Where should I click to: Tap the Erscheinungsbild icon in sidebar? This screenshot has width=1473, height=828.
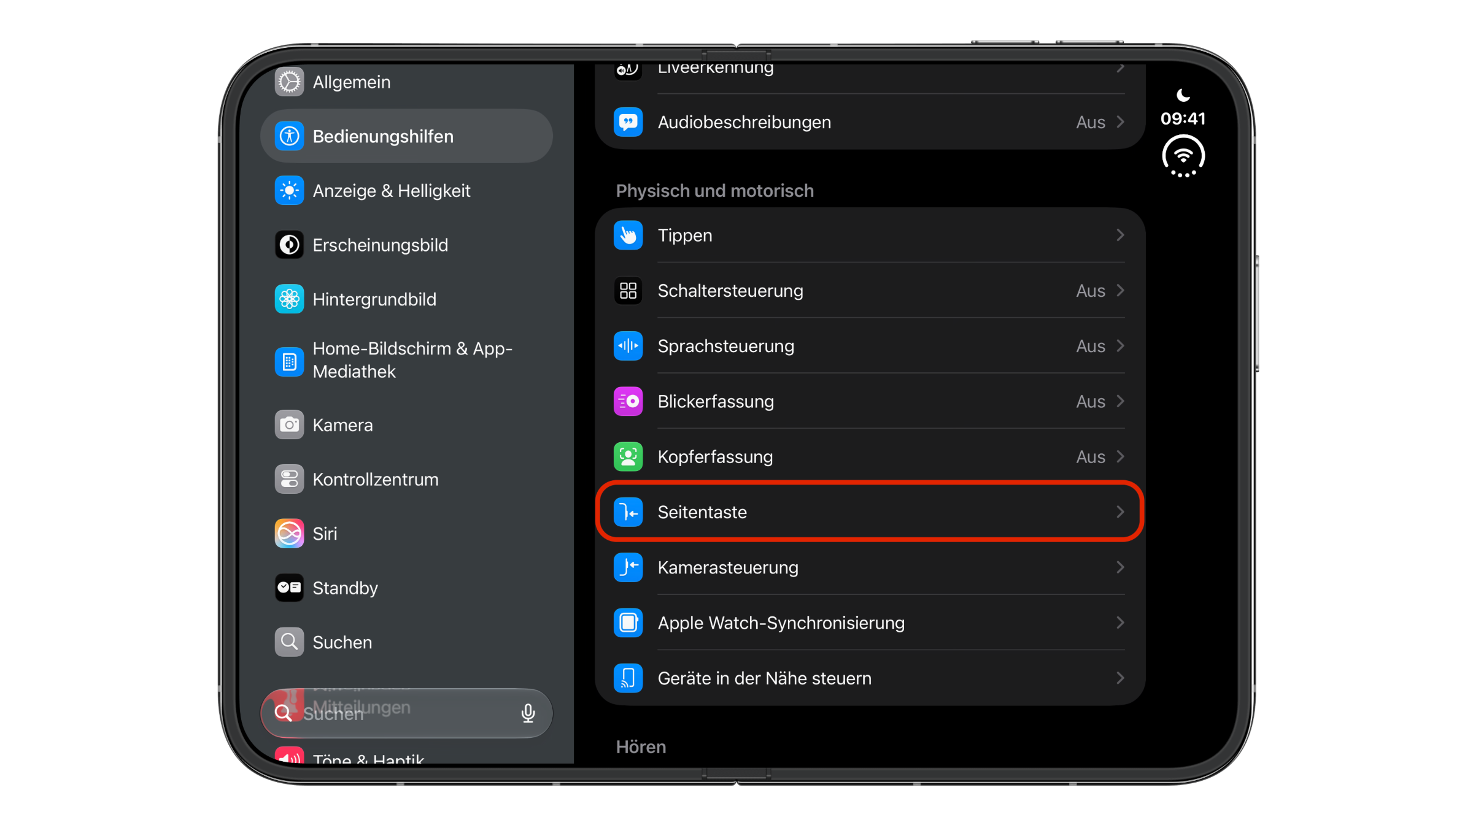click(289, 245)
